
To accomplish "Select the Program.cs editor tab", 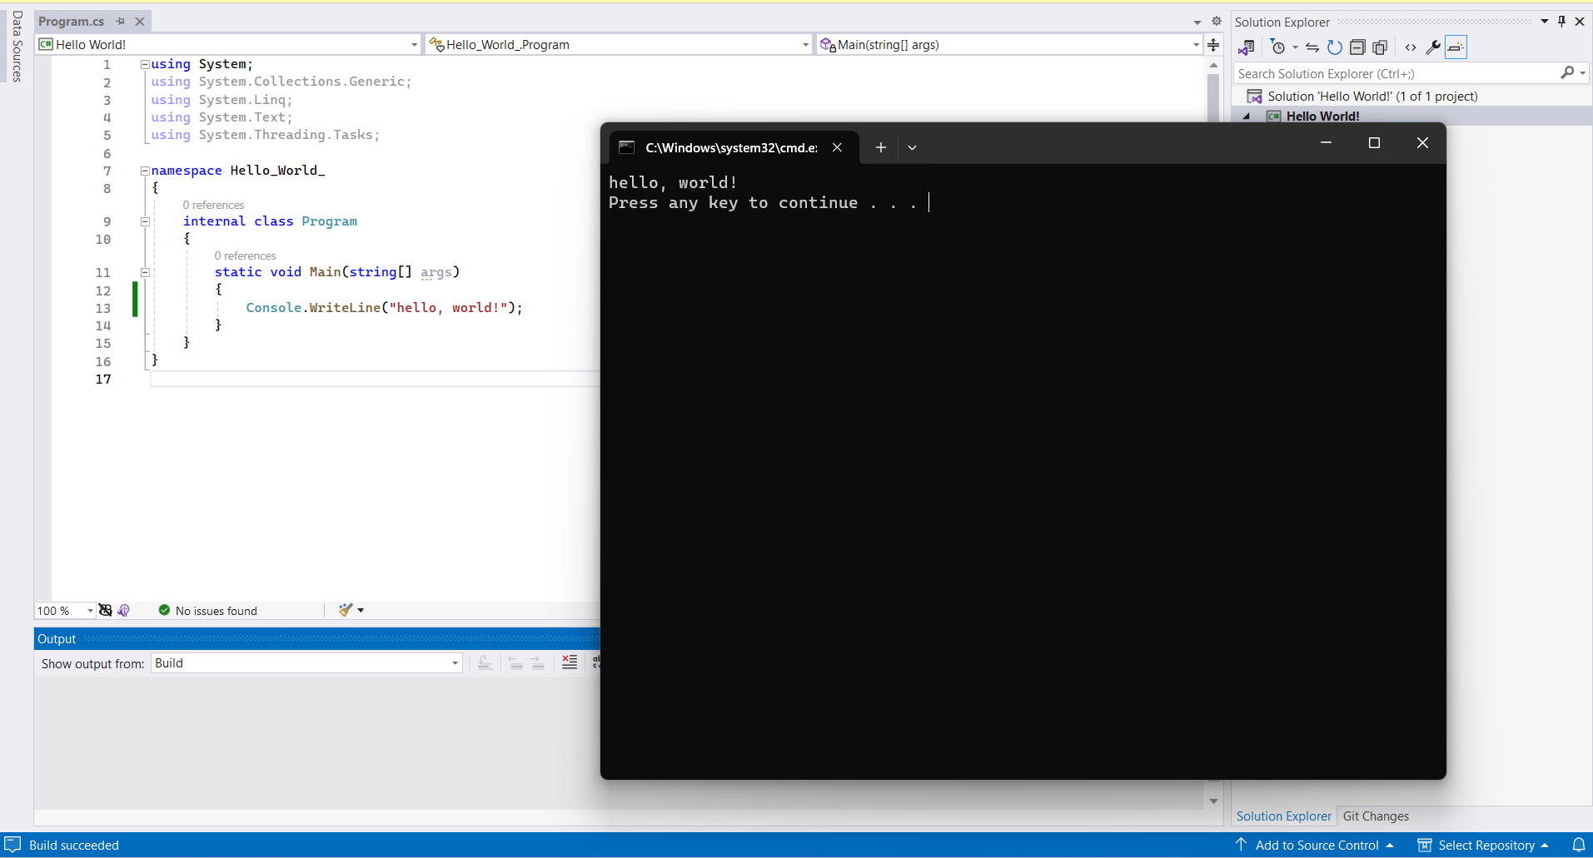I will [72, 22].
